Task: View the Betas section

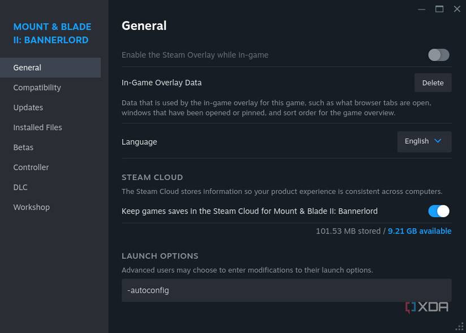Action: [x=23, y=147]
